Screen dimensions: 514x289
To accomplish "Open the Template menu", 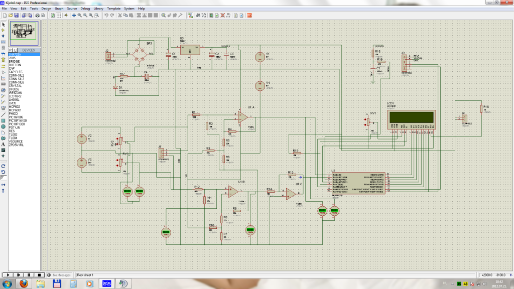I will (x=114, y=9).
